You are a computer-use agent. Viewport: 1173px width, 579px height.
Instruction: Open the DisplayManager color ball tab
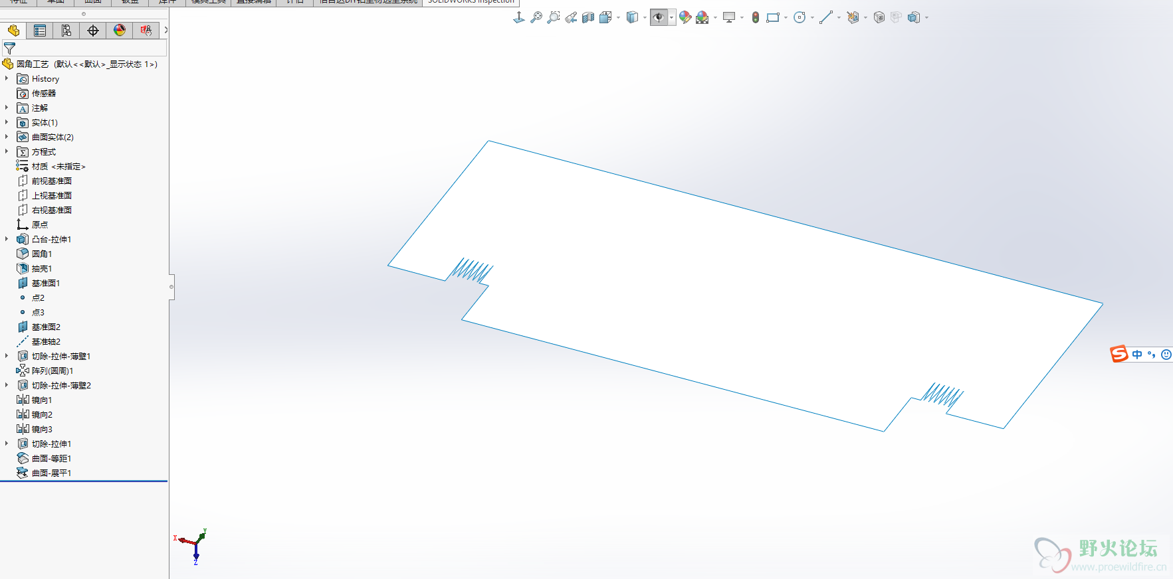(x=120, y=31)
